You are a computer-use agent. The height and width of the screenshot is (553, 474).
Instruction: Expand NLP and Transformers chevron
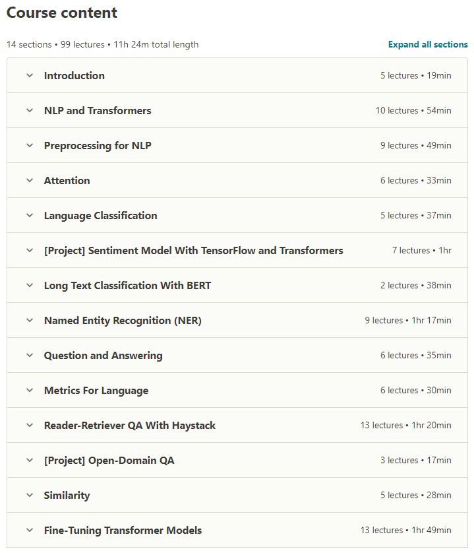[x=29, y=110]
